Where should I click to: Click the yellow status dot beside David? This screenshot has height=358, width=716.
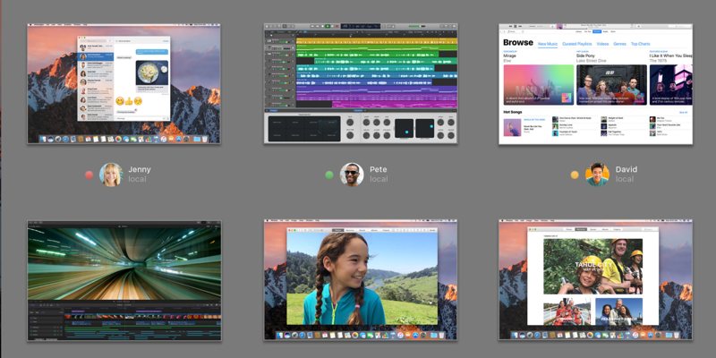(575, 175)
